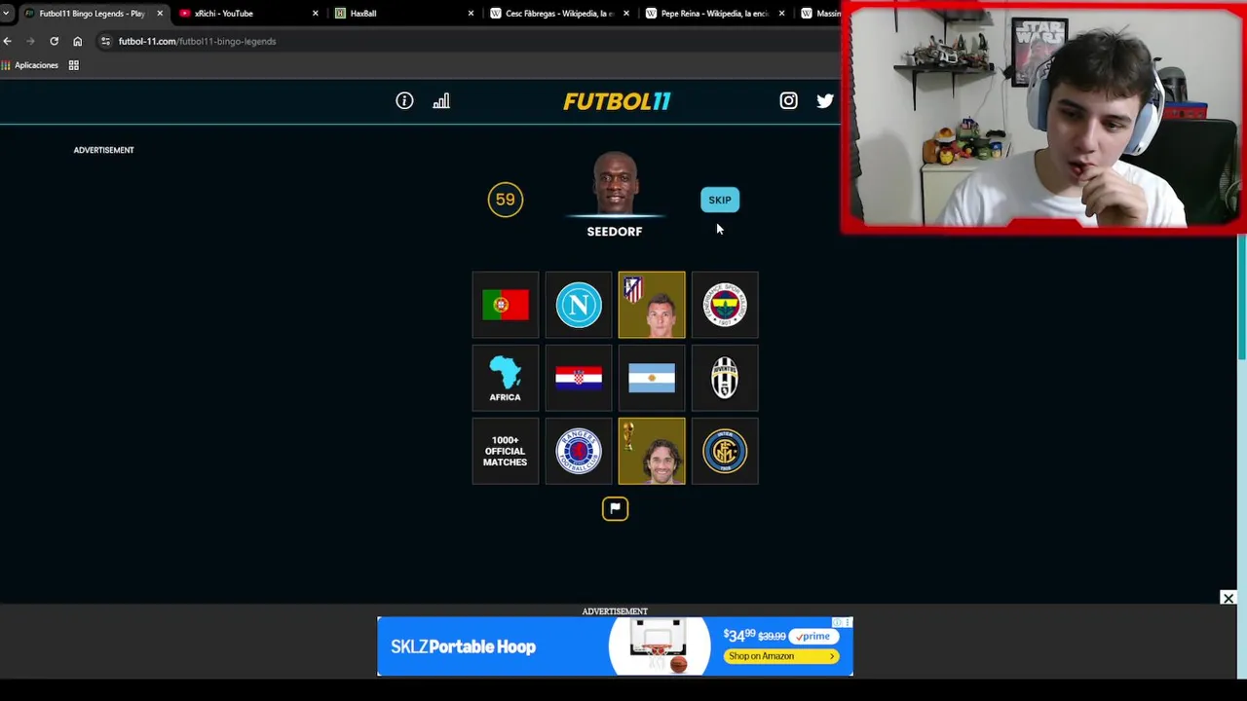Click the browser forward arrow
This screenshot has height=701, width=1247.
(30, 41)
